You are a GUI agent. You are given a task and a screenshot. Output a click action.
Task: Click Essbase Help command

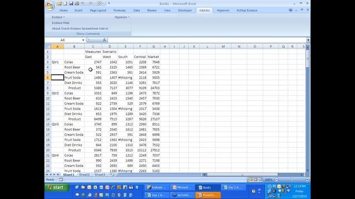[60, 23]
